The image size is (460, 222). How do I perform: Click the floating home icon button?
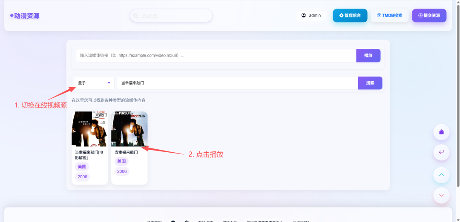click(x=441, y=132)
